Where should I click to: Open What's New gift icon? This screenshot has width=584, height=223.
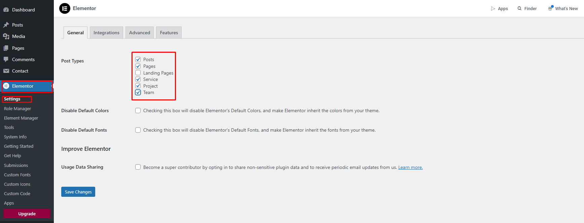click(x=550, y=8)
